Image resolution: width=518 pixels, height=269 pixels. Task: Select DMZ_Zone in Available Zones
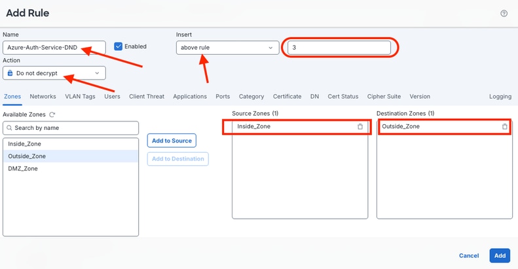pyautogui.click(x=71, y=168)
